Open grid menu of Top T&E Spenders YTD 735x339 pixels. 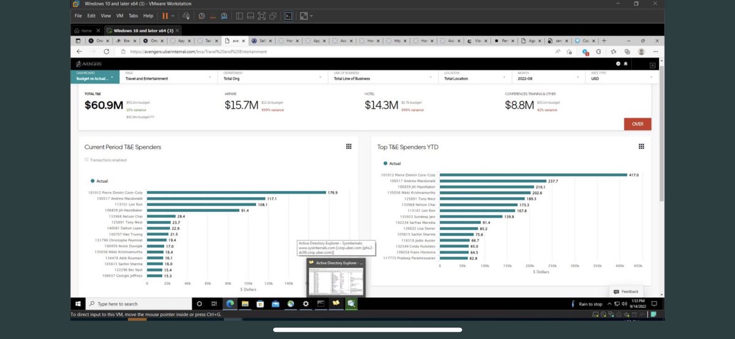[x=641, y=146]
